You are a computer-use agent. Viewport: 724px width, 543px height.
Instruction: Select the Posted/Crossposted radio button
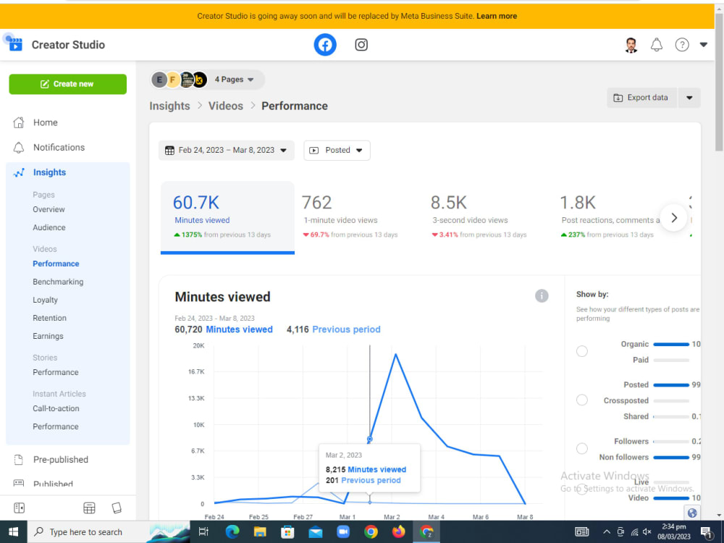pos(582,399)
